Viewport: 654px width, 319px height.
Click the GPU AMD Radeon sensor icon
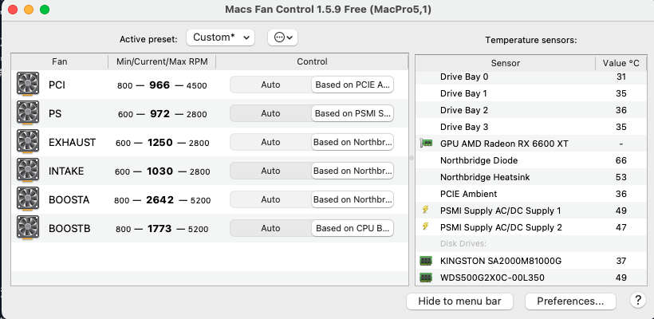(426, 144)
